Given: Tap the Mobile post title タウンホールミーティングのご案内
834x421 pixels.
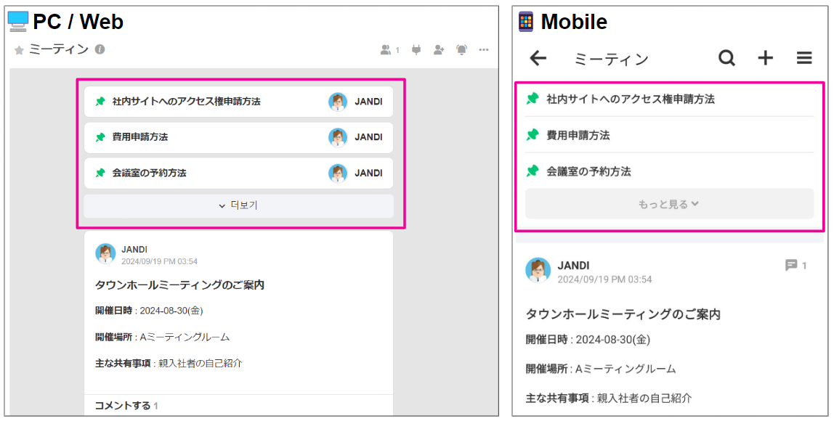Looking at the screenshot, I should (623, 314).
